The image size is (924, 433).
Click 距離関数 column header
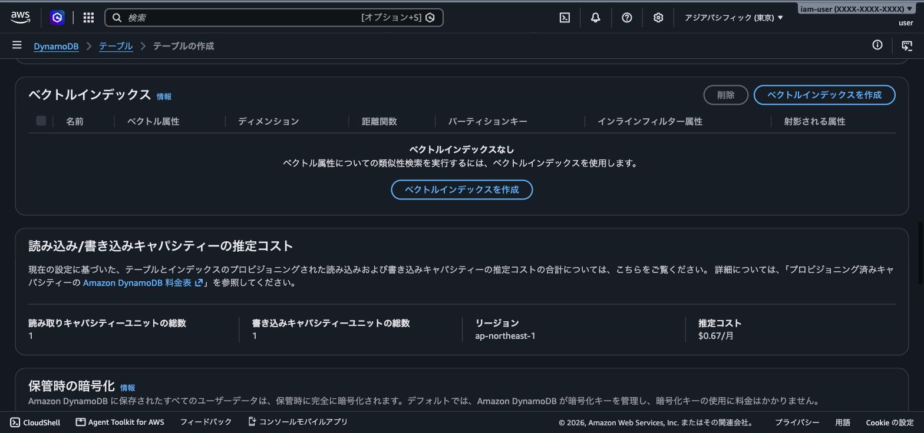click(379, 121)
